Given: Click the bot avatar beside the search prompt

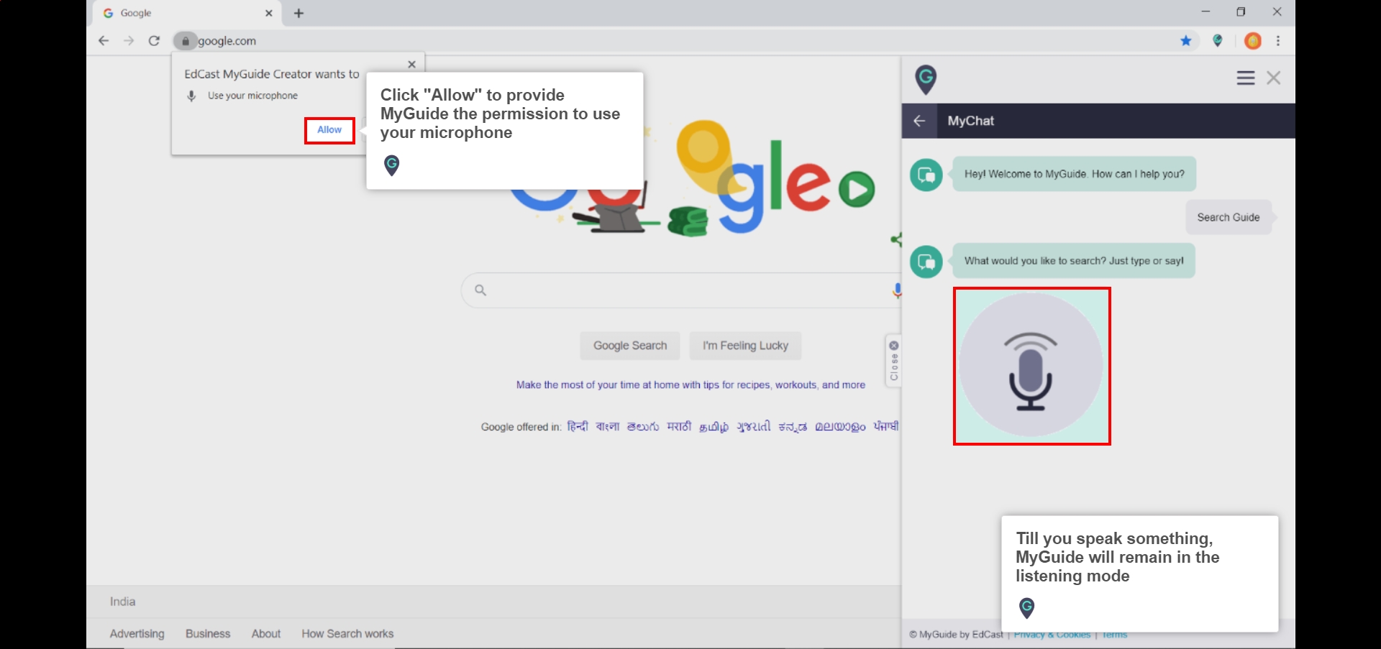Looking at the screenshot, I should pos(926,262).
